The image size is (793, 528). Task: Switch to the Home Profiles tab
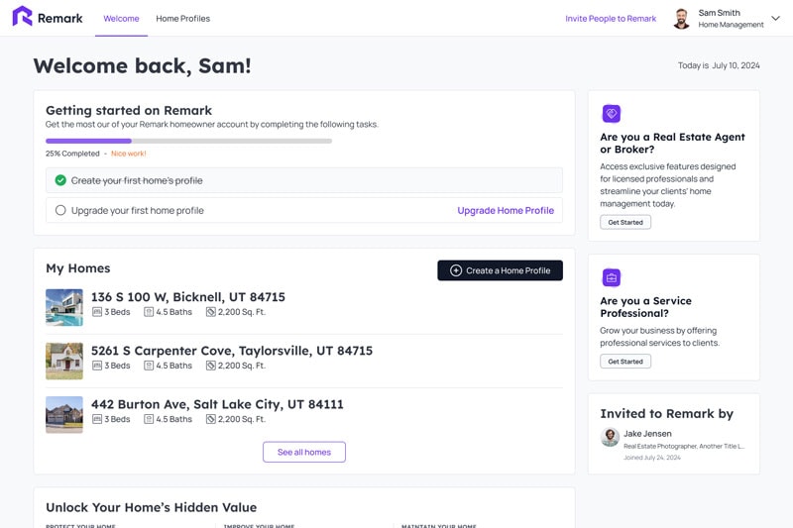[x=182, y=19]
